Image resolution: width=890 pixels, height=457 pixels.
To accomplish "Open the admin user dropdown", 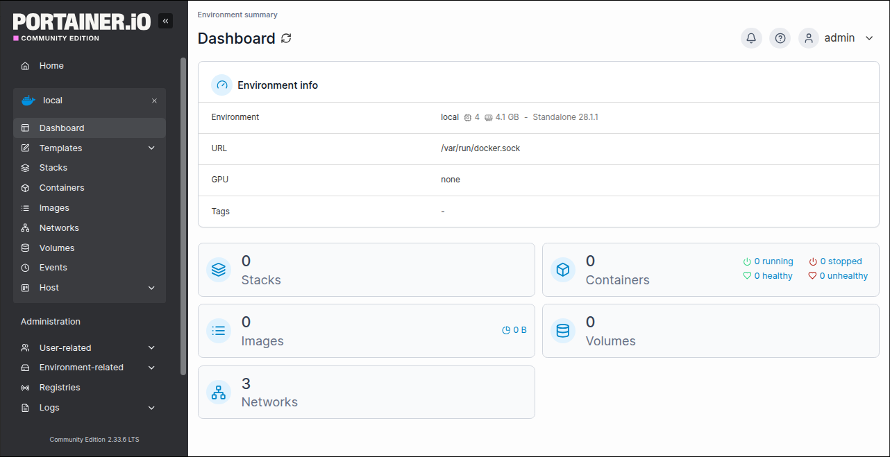I will point(868,39).
